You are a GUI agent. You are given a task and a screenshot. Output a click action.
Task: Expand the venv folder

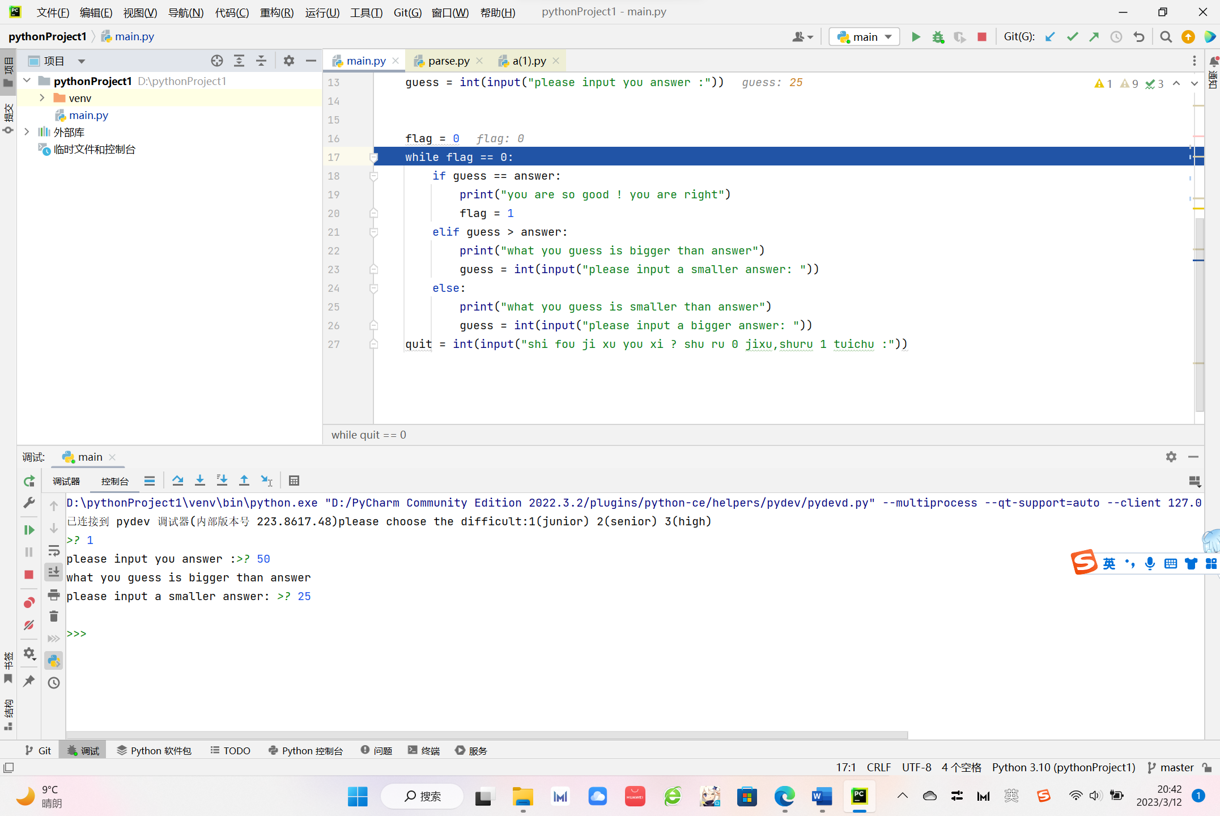point(42,98)
